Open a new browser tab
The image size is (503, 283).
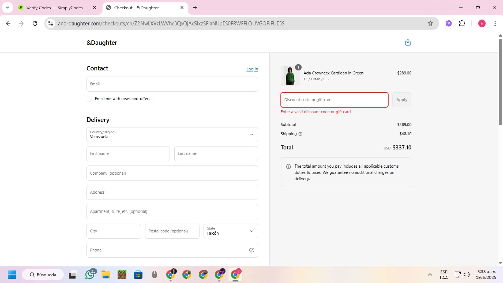click(195, 7)
